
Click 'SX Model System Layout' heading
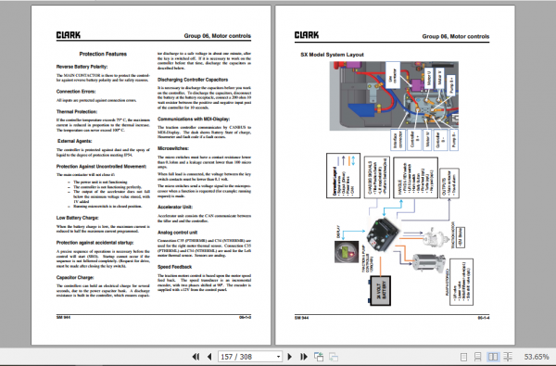pyautogui.click(x=333, y=55)
